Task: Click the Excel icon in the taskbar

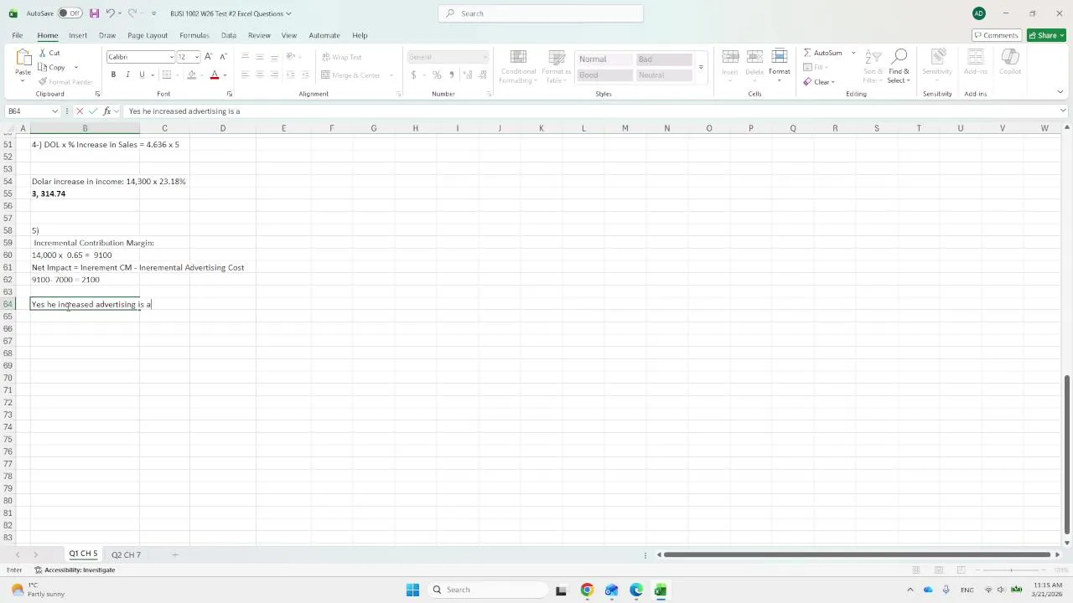Action: [661, 590]
